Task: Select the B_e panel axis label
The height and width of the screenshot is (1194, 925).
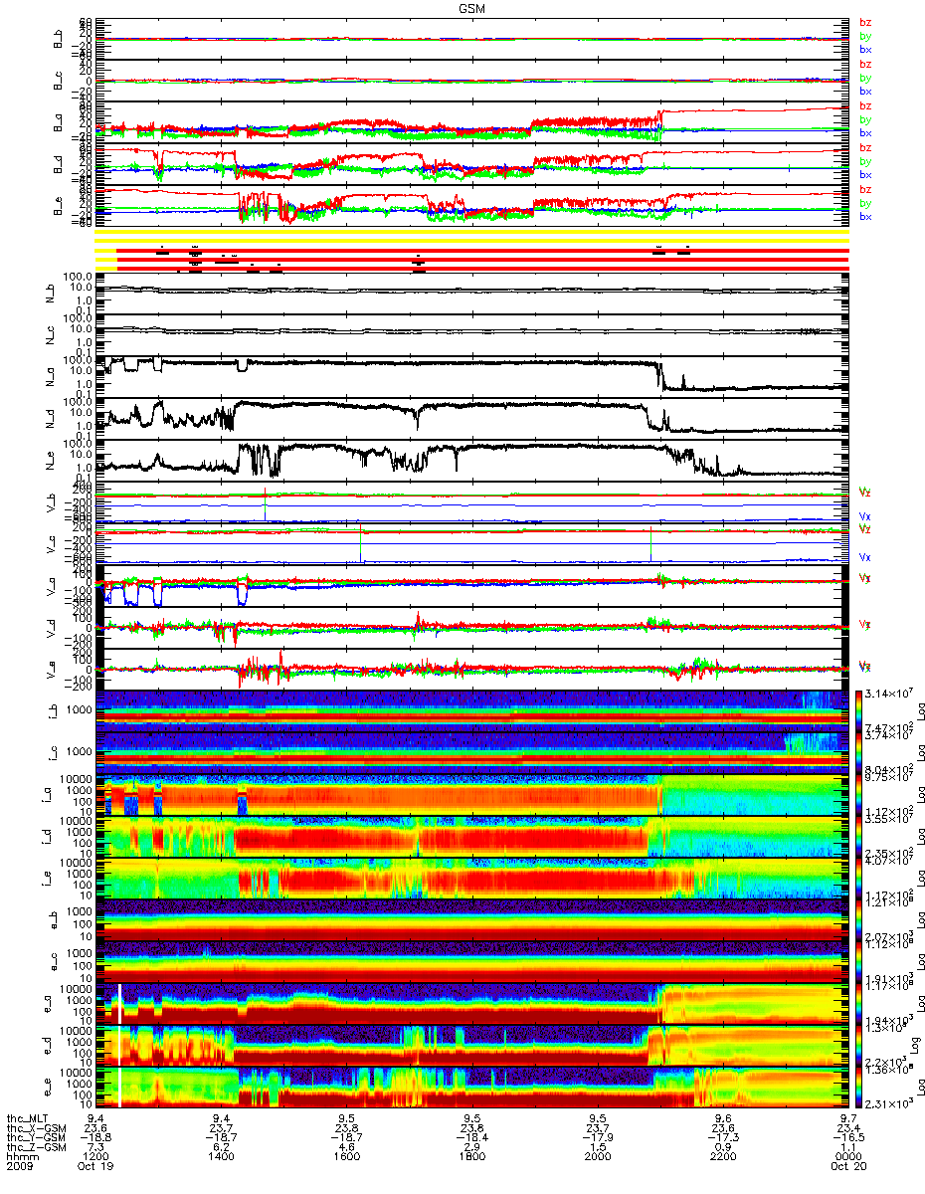Action: 57,206
